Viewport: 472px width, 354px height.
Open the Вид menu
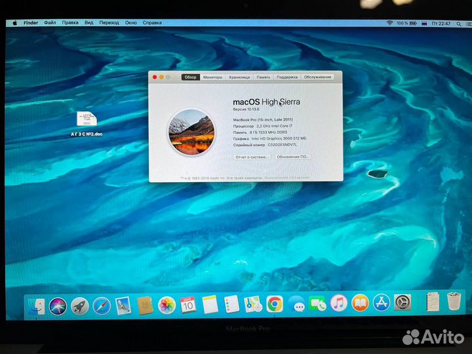click(x=88, y=22)
